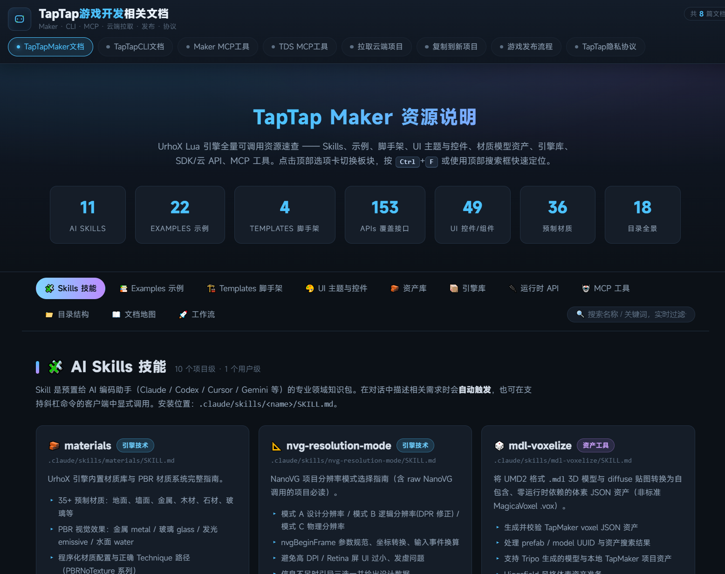Click the open book icon beside 文档地图
The height and width of the screenshot is (574, 725).
pyautogui.click(x=116, y=314)
